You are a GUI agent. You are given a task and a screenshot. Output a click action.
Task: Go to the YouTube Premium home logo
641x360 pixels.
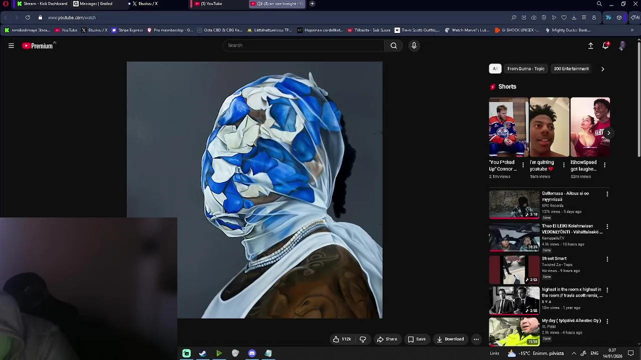pyautogui.click(x=38, y=45)
